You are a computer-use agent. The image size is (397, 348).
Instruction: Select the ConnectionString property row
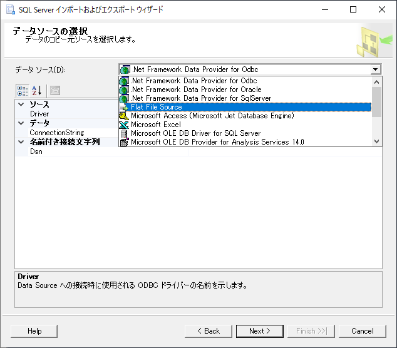[57, 133]
